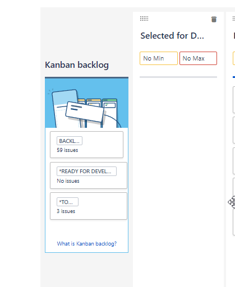Set the No Max constraint field
The width and height of the screenshot is (235, 287).
198,58
